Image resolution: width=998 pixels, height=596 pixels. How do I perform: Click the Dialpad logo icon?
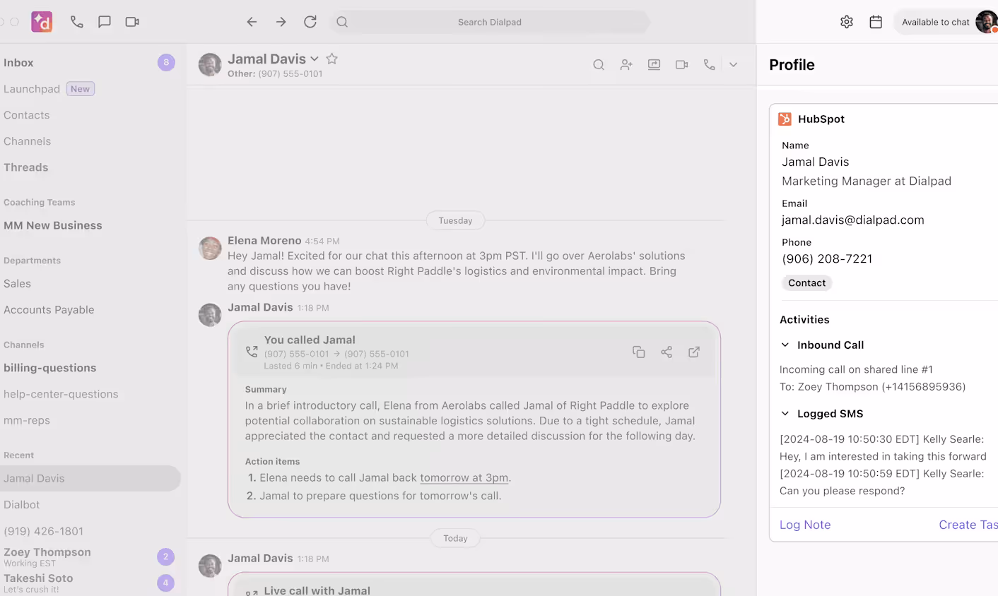click(42, 22)
